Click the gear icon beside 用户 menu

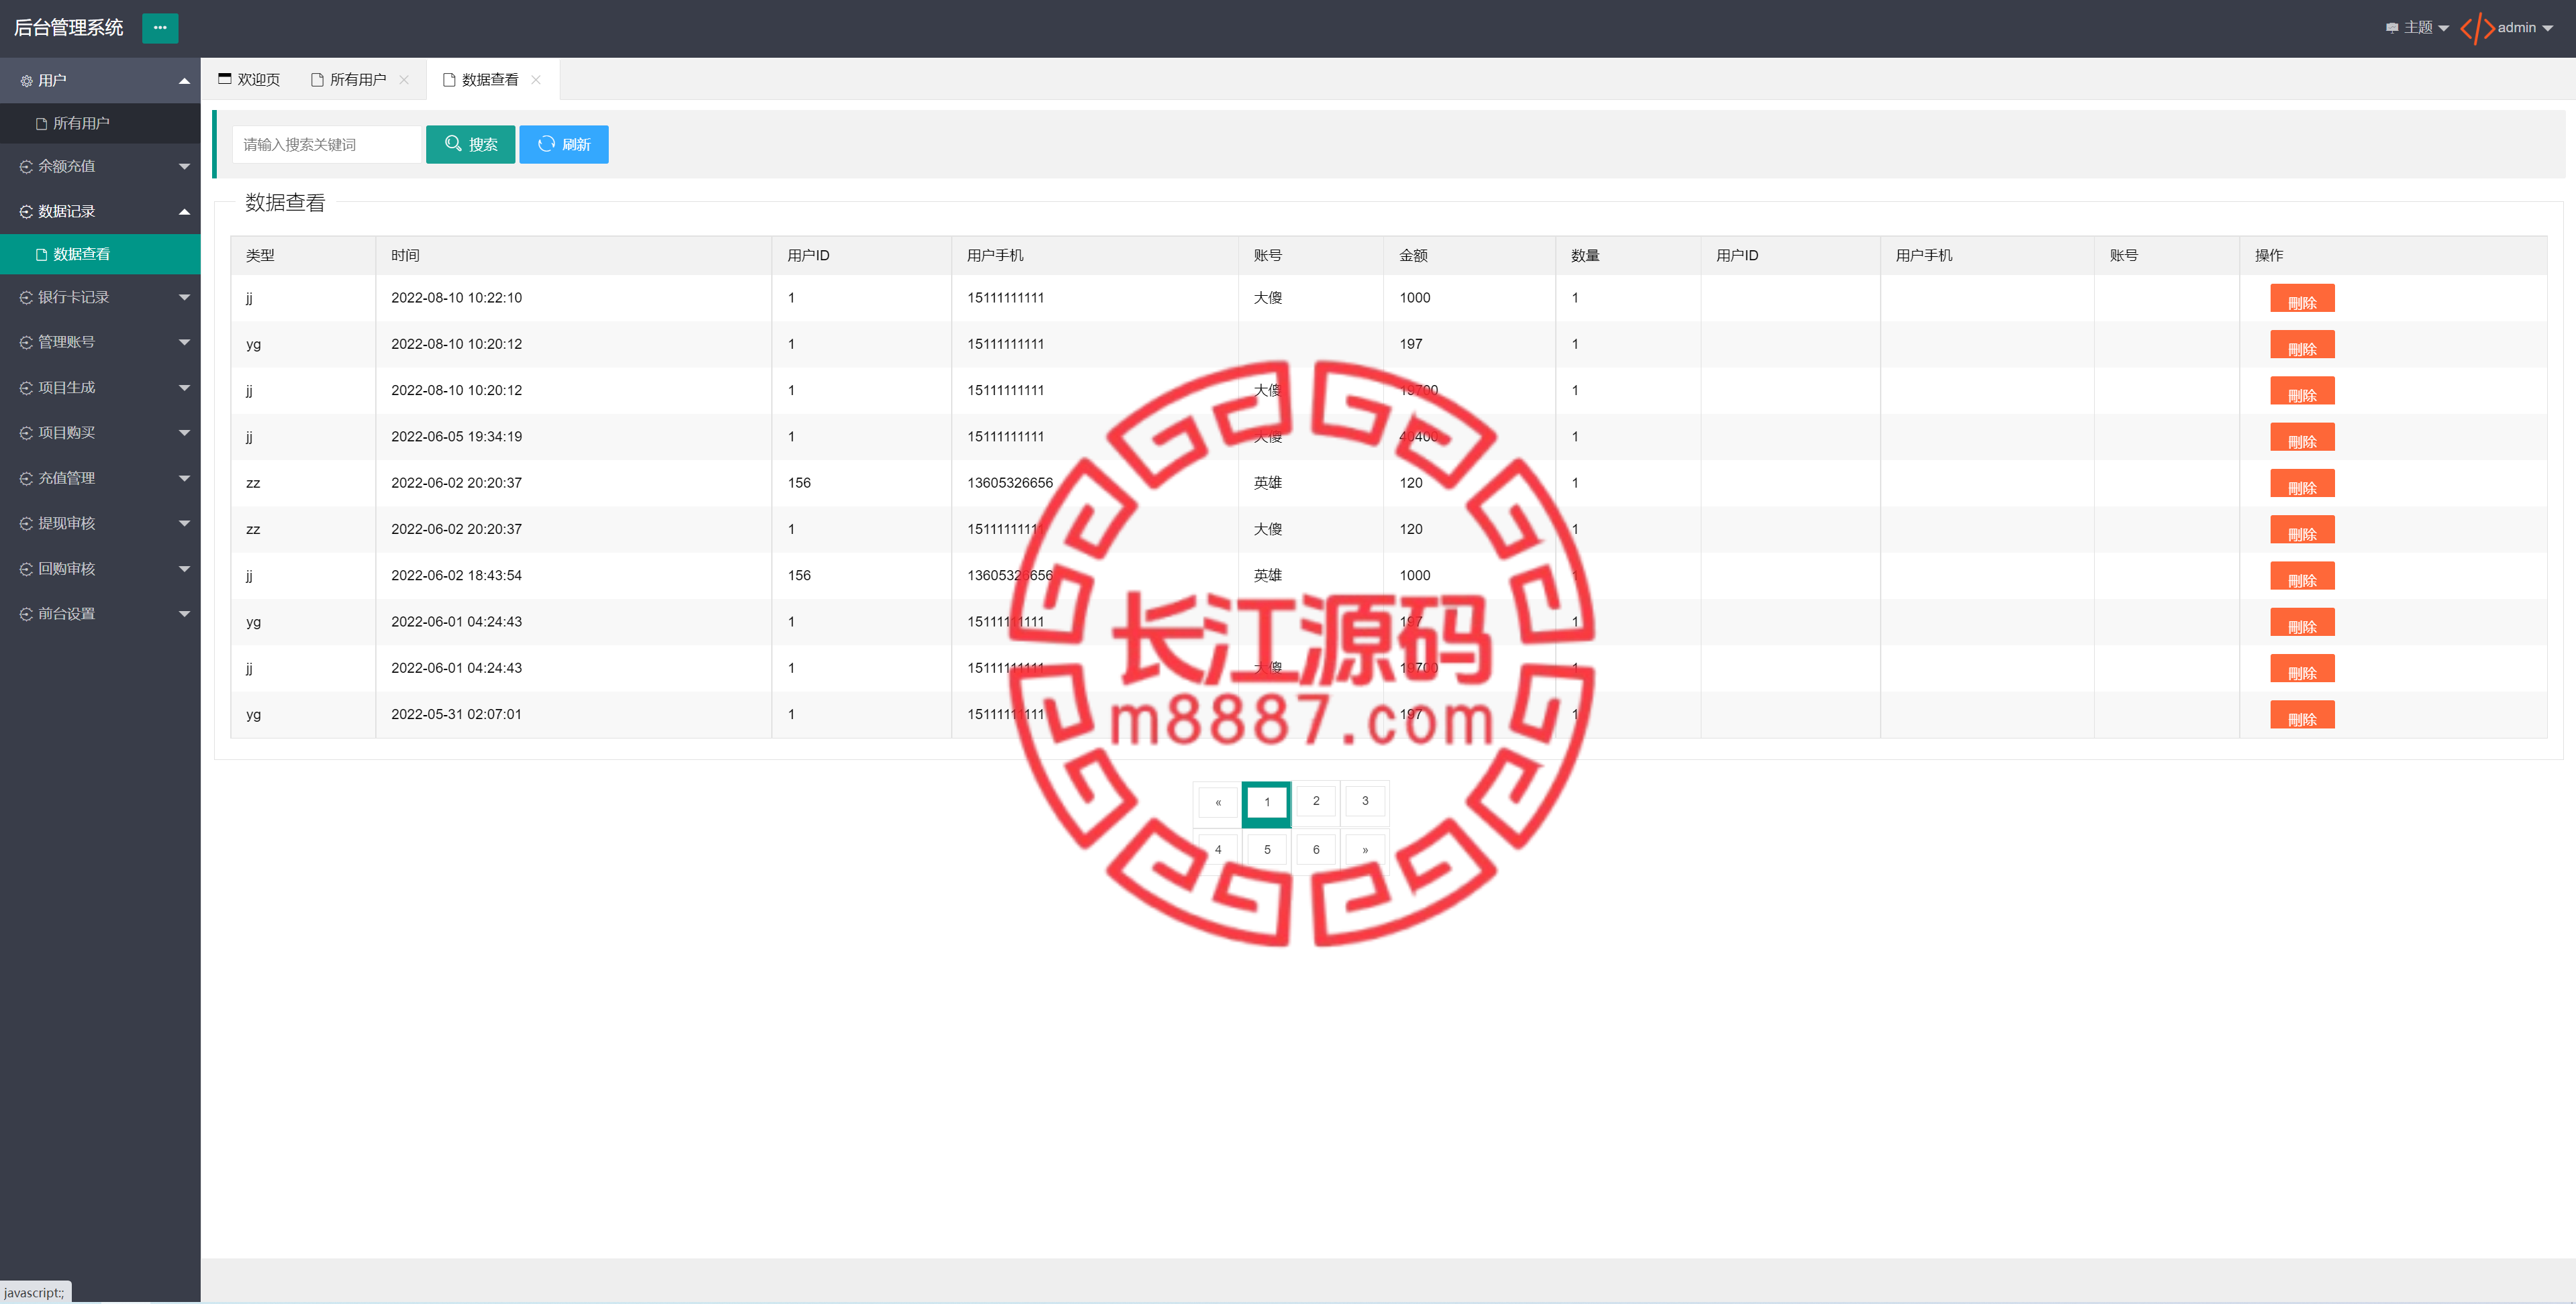(26, 81)
